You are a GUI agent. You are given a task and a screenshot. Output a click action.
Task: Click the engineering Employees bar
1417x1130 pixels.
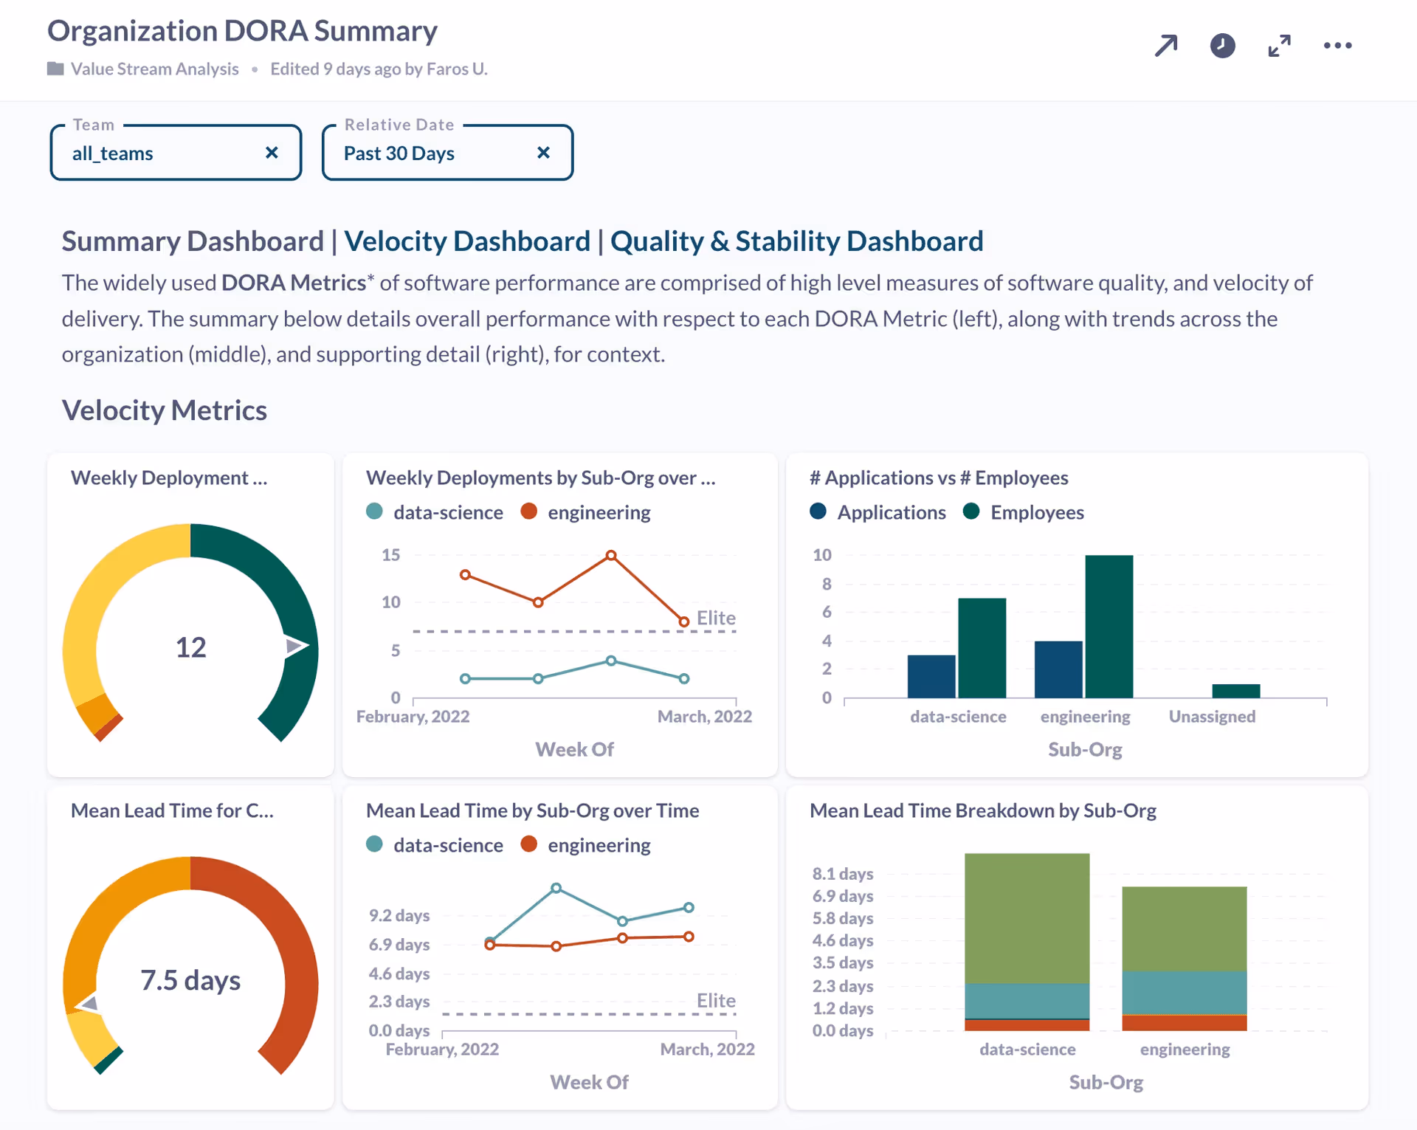click(1109, 626)
